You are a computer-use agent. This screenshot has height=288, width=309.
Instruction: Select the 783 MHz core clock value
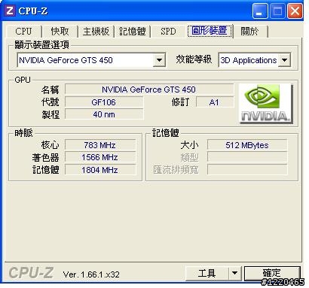[x=100, y=145]
